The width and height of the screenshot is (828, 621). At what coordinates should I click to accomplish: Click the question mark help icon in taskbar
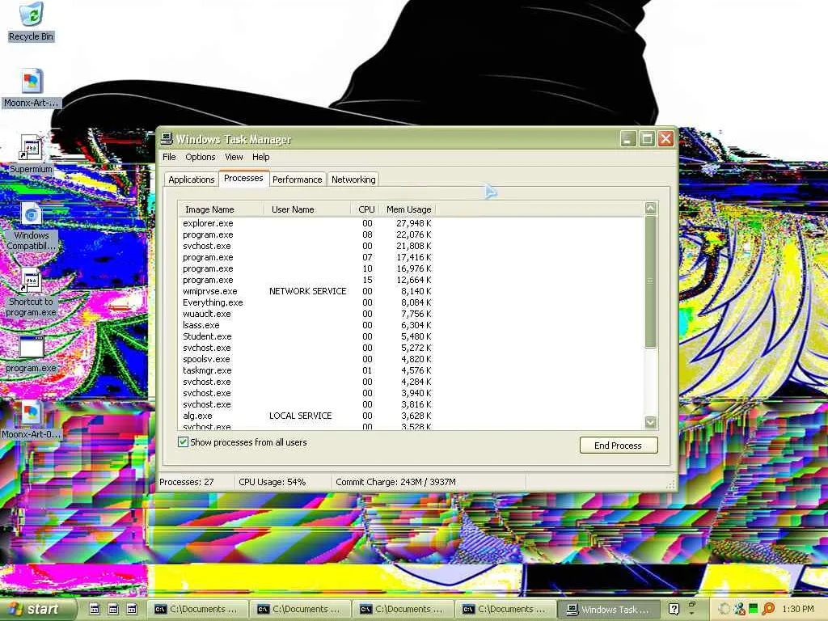click(x=674, y=609)
